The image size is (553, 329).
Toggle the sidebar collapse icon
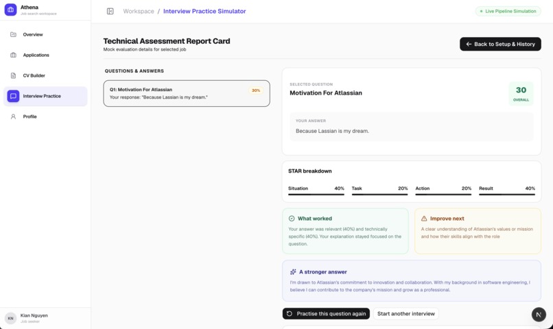pyautogui.click(x=110, y=11)
